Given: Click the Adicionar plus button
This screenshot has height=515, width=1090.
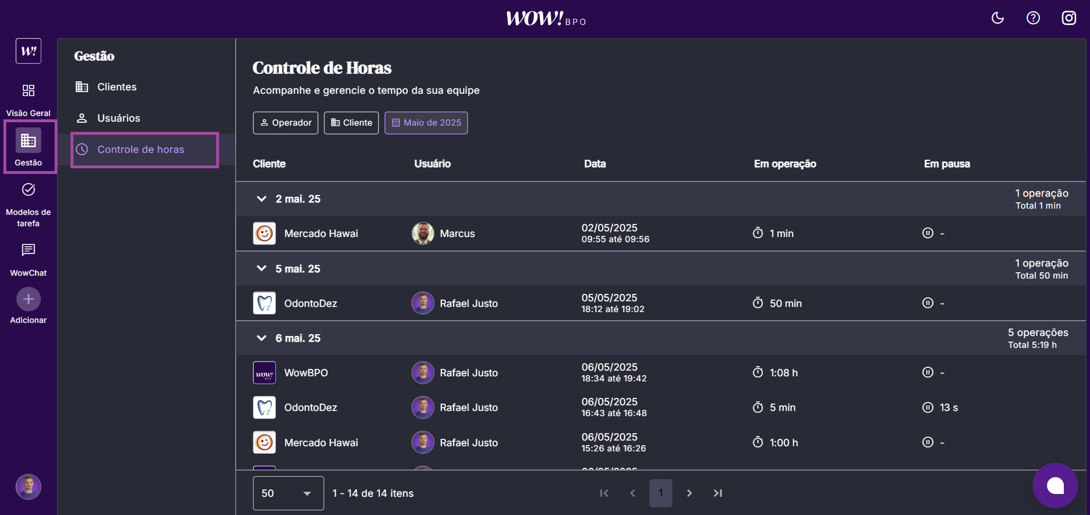Looking at the screenshot, I should (x=28, y=300).
